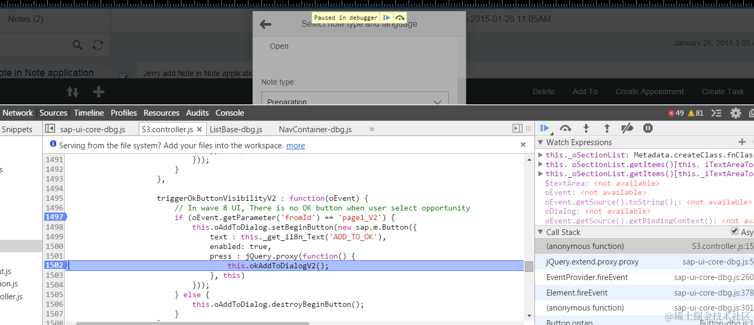
Task: Refresh the notes list
Action: [x=97, y=45]
